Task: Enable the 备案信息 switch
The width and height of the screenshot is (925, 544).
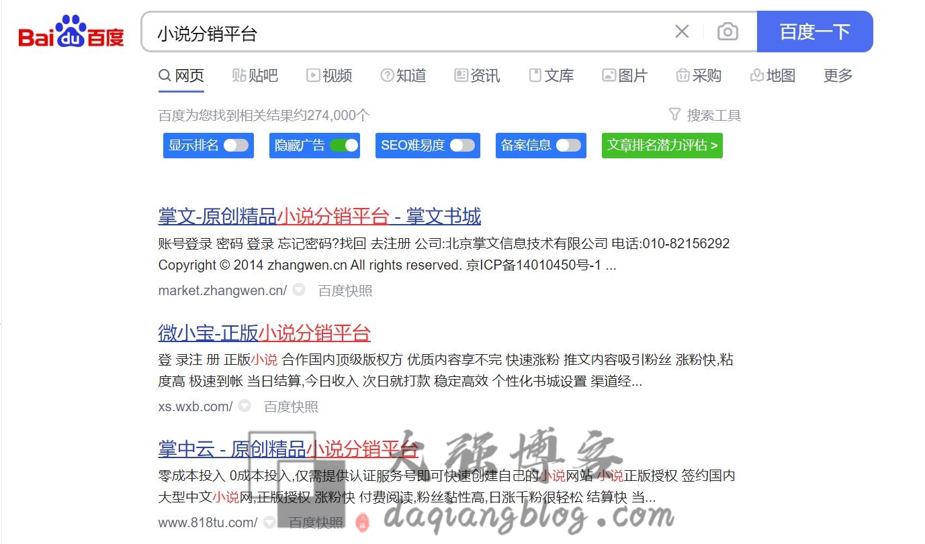Action: click(568, 146)
